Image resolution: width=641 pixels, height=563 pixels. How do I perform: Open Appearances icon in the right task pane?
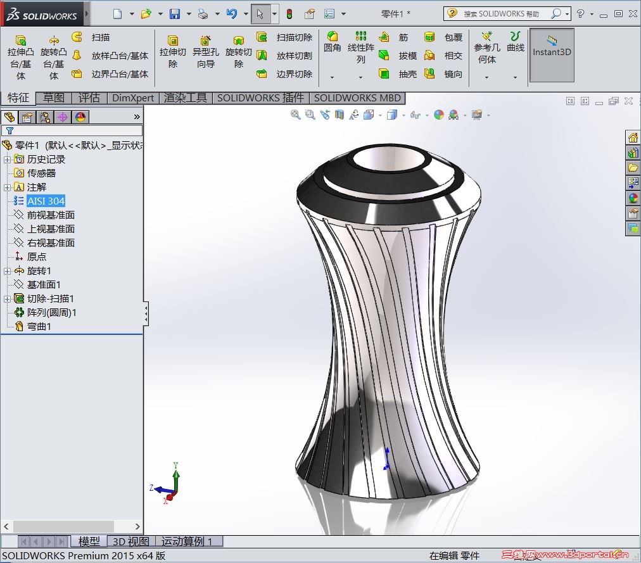[633, 198]
